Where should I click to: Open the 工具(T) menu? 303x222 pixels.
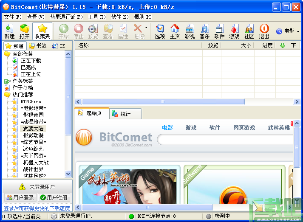[x=97, y=17]
